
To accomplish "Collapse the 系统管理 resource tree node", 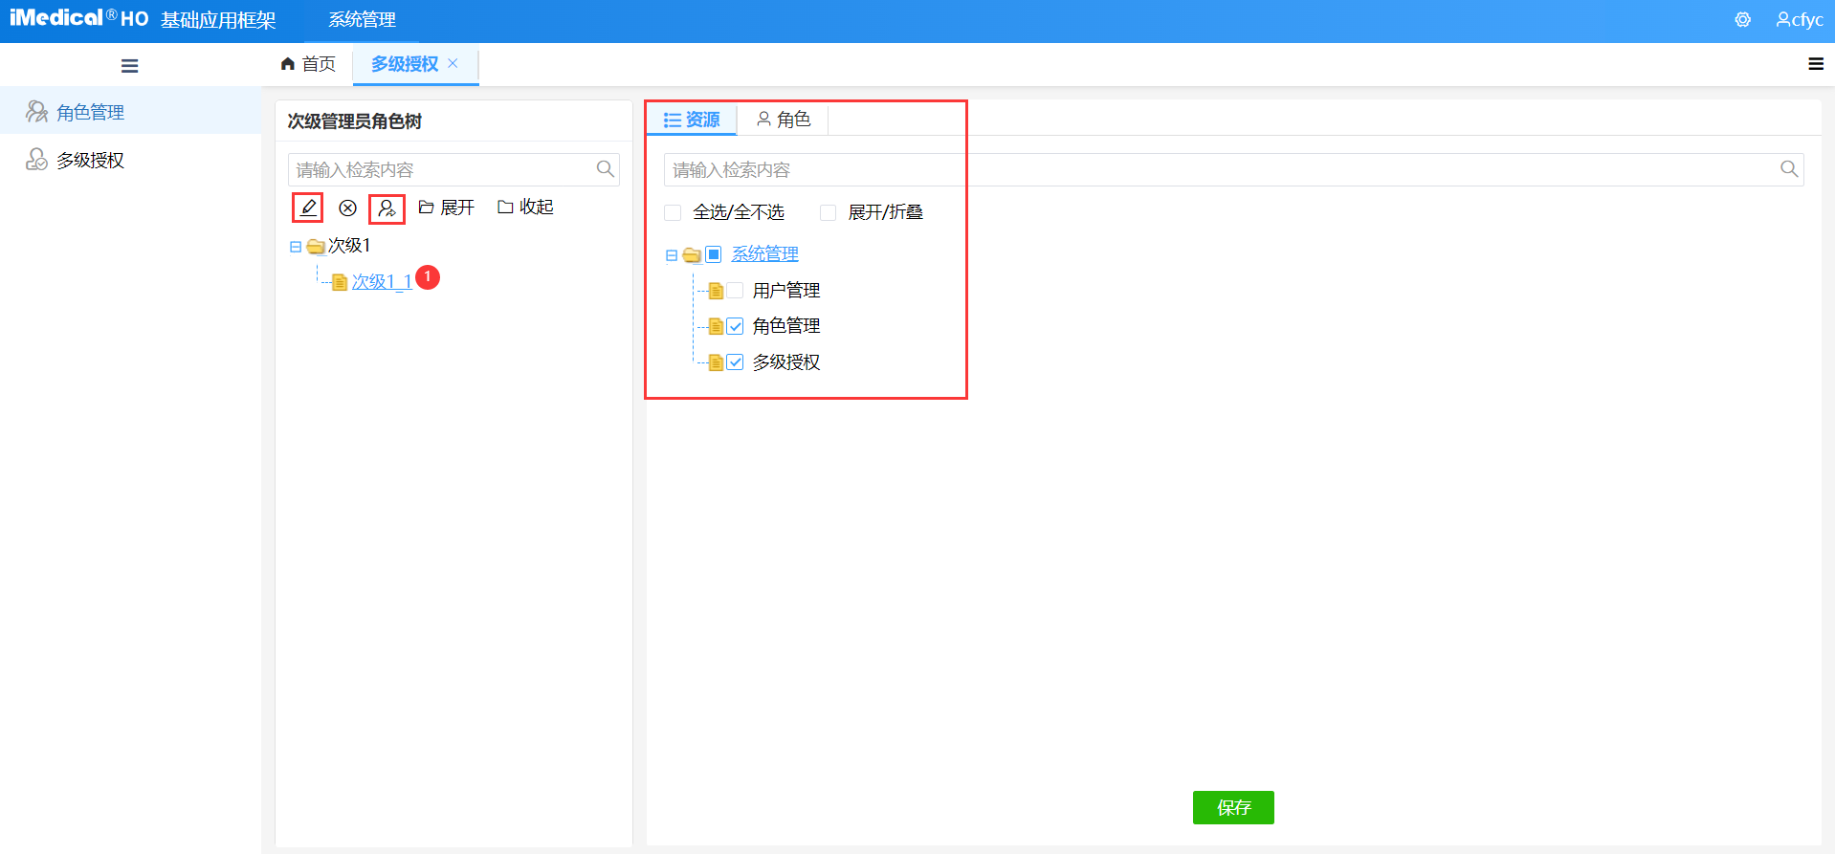I will coord(672,255).
